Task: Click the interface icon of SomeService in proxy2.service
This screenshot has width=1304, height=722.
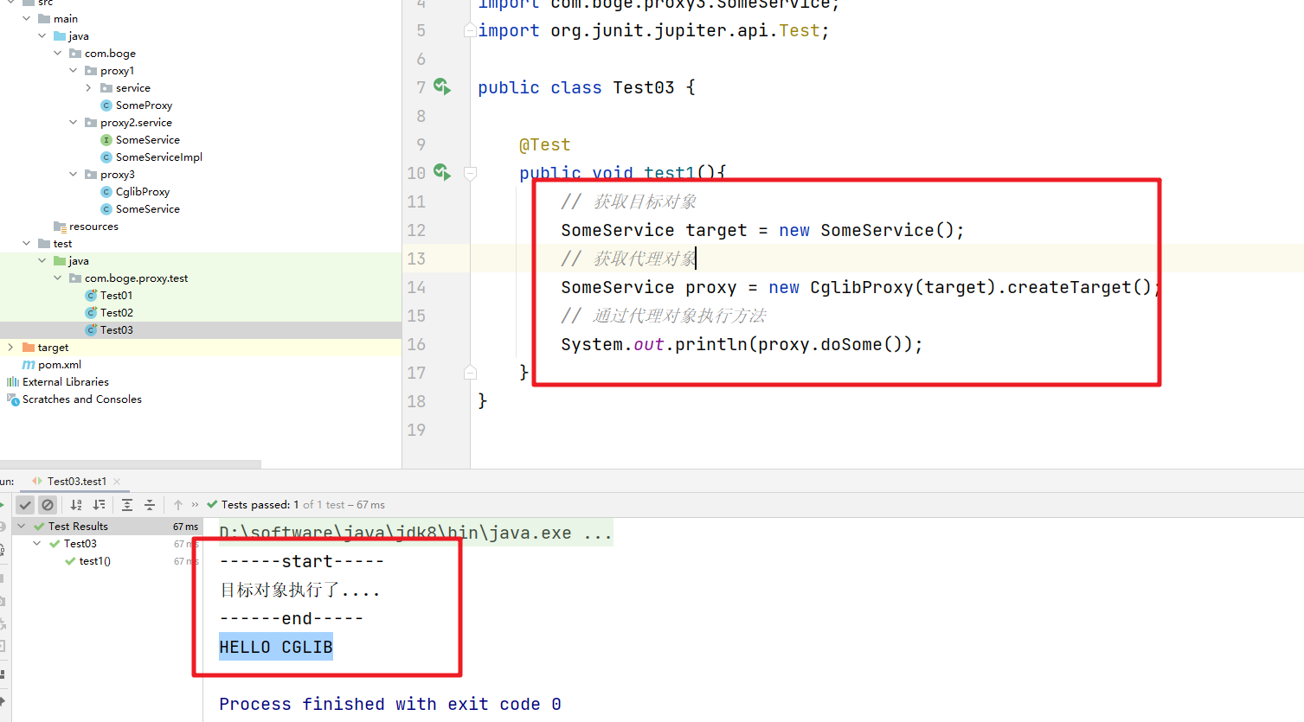Action: pos(106,139)
